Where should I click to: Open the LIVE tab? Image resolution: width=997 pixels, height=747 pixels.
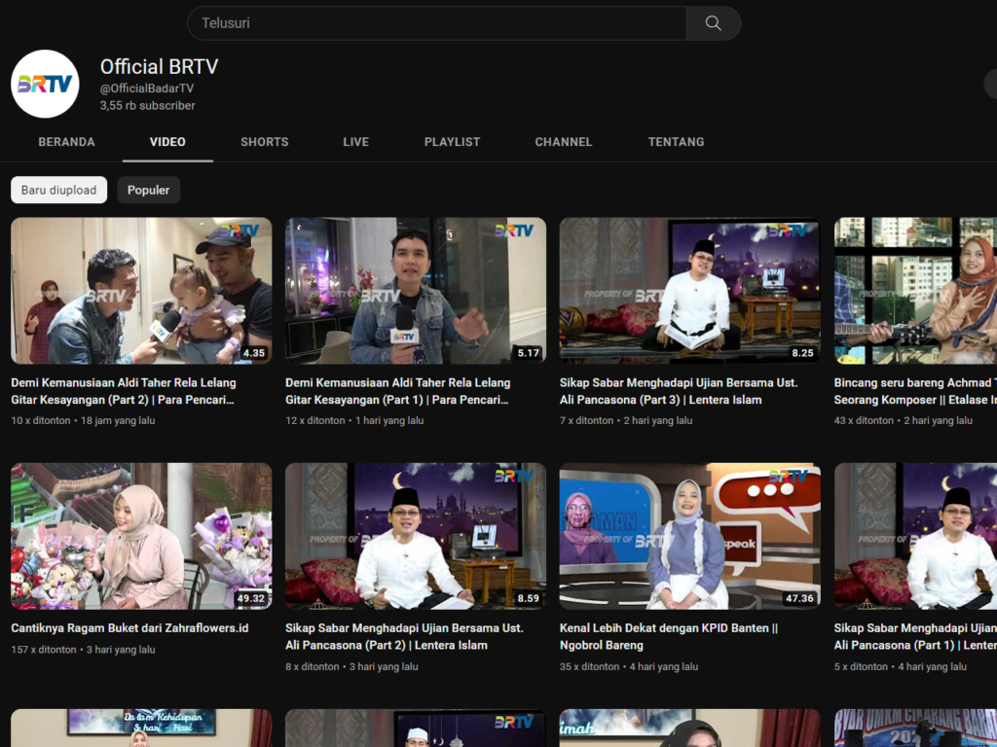tap(355, 142)
